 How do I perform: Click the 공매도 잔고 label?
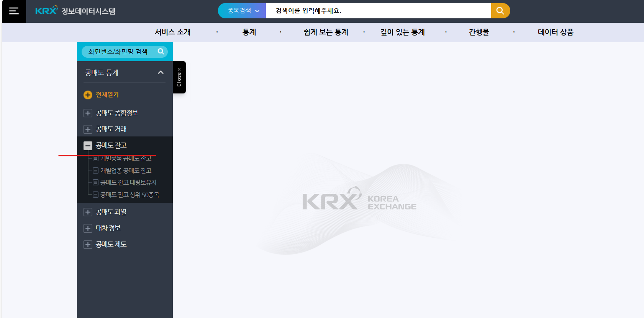[x=111, y=146]
